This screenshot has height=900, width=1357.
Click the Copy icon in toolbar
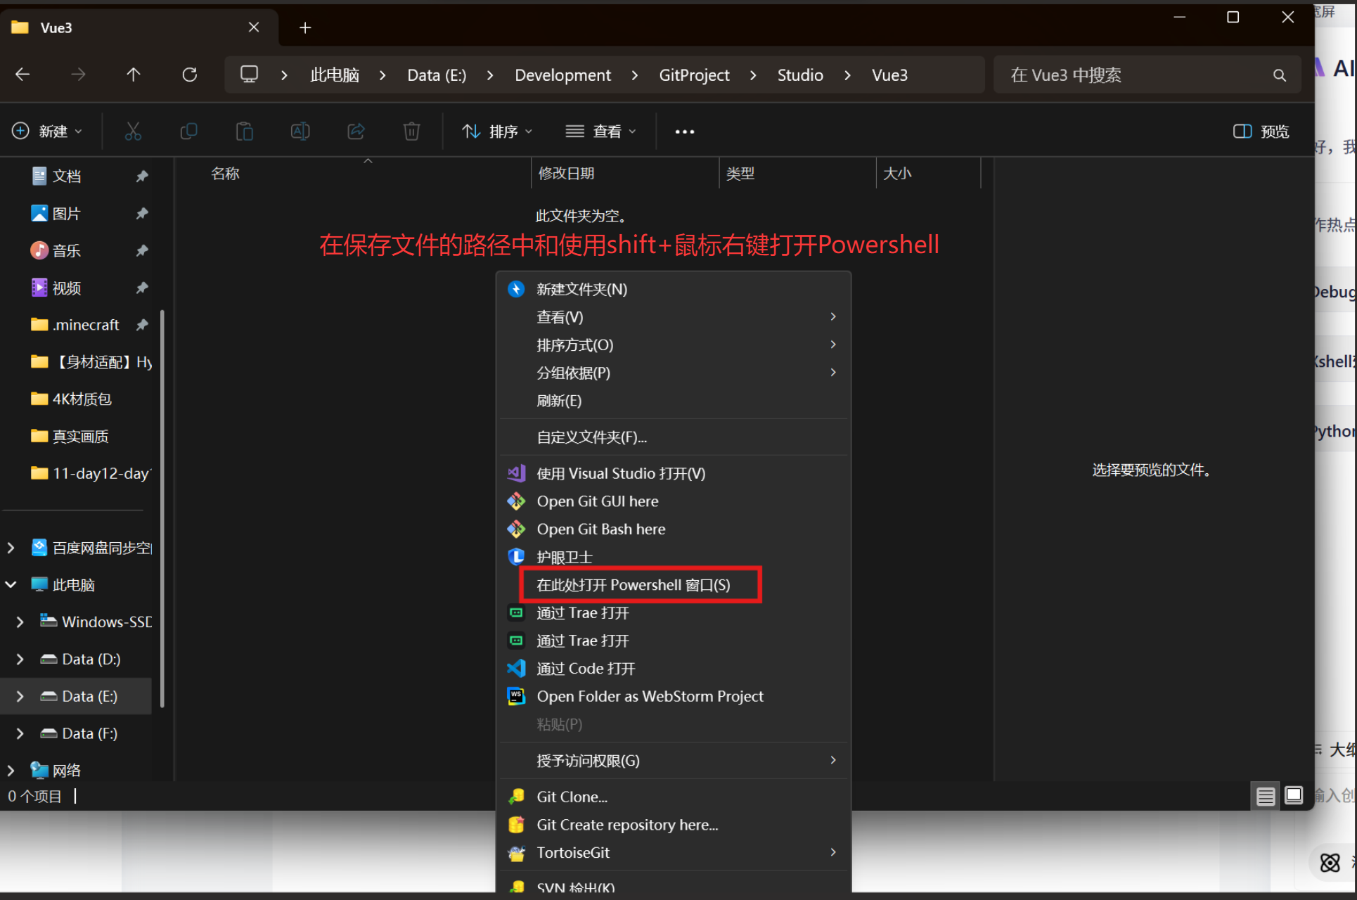[188, 131]
